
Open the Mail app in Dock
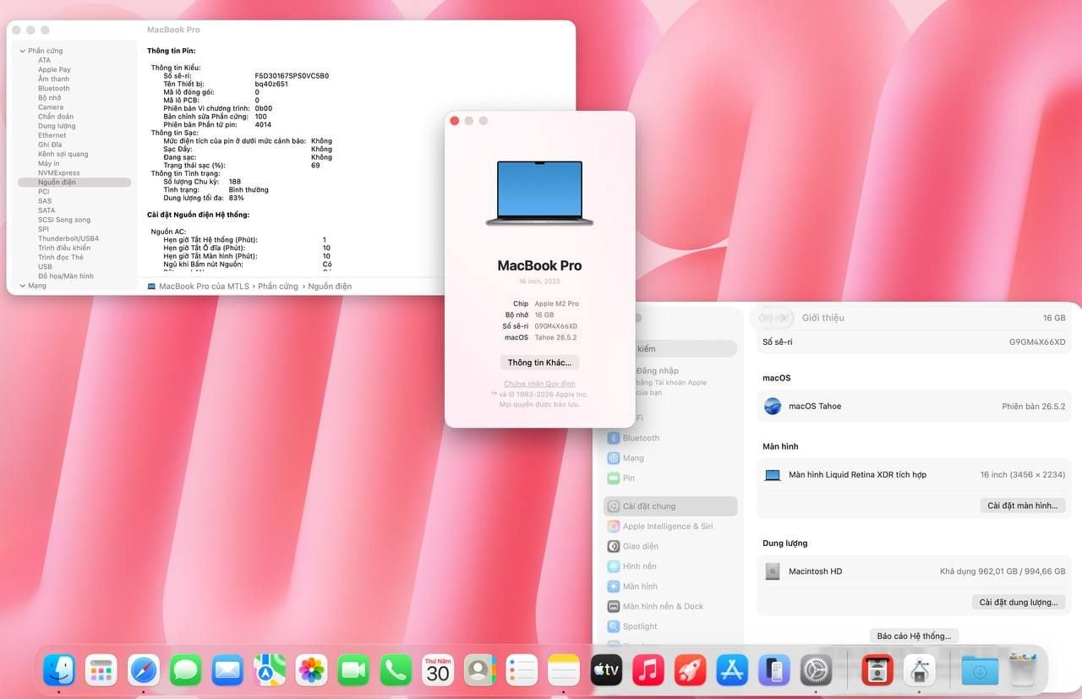[x=227, y=670]
